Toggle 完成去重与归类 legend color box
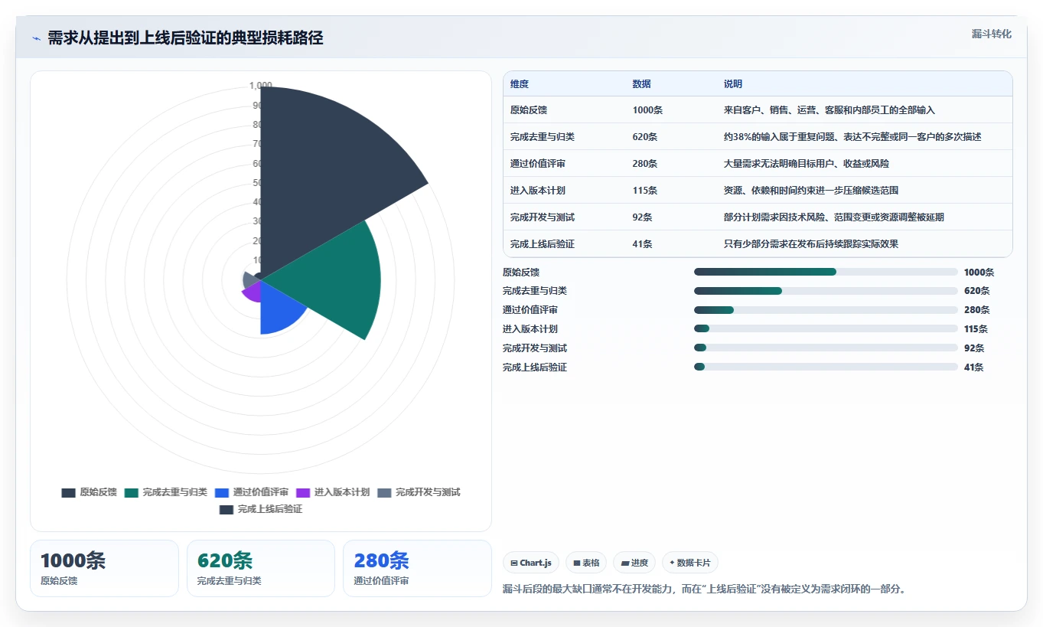The width and height of the screenshot is (1043, 627). pyautogui.click(x=131, y=492)
